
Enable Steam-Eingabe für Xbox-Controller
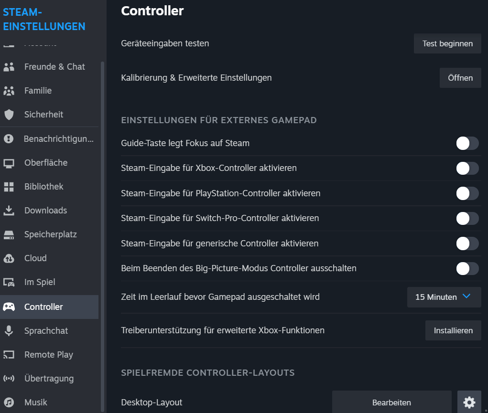pos(467,168)
